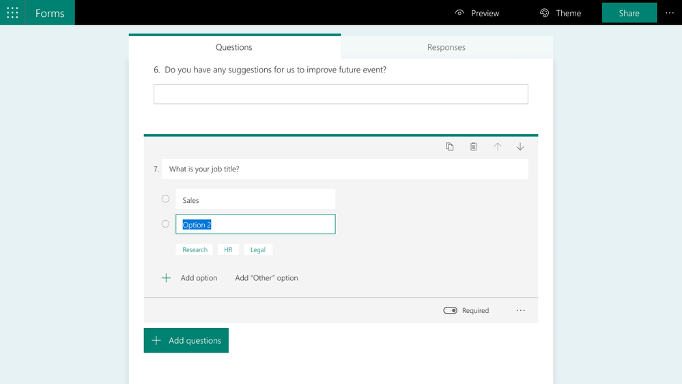Toggle the Required switch
682x384 pixels.
click(x=450, y=310)
